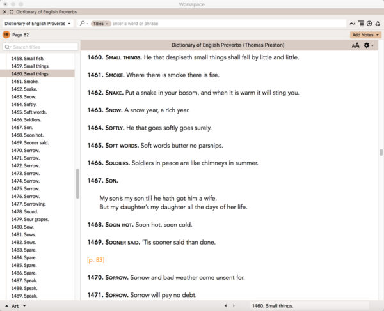Screen dimensions: 384x311
Task: Select '1477. Sorrowing.' in the titles list
Action: click(x=28, y=204)
